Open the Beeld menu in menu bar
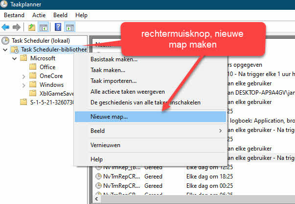 pos(60,15)
